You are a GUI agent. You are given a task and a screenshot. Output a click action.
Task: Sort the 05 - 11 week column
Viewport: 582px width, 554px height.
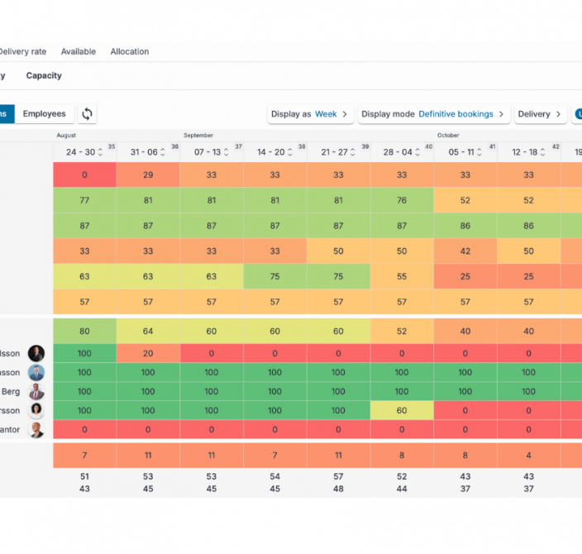coord(479,152)
